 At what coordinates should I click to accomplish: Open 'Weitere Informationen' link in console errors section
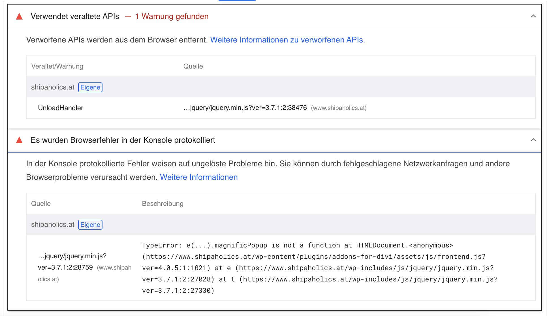199,177
